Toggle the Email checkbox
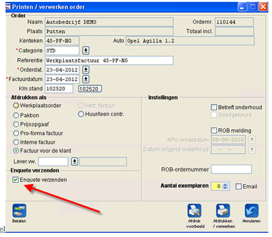Screen dimensions: 272x237 (x=238, y=186)
